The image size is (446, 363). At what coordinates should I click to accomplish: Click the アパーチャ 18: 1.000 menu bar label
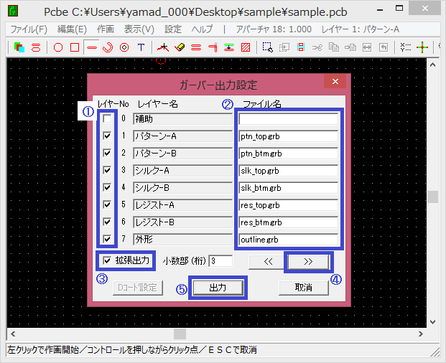[274, 29]
